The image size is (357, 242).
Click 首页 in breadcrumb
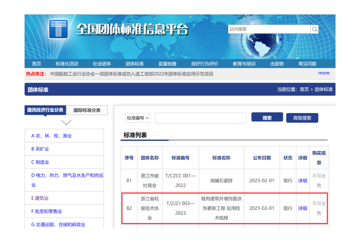[x=304, y=90]
